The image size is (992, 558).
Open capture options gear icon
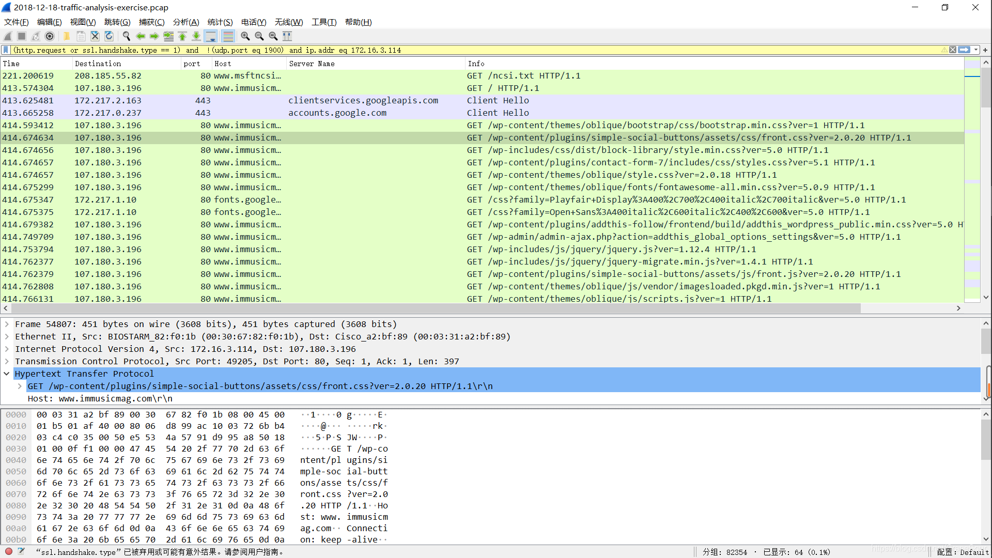50,36
